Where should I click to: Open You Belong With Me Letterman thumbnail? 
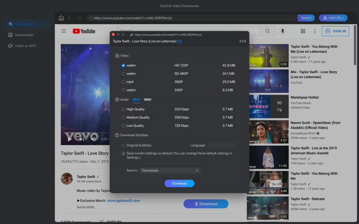click(x=269, y=56)
